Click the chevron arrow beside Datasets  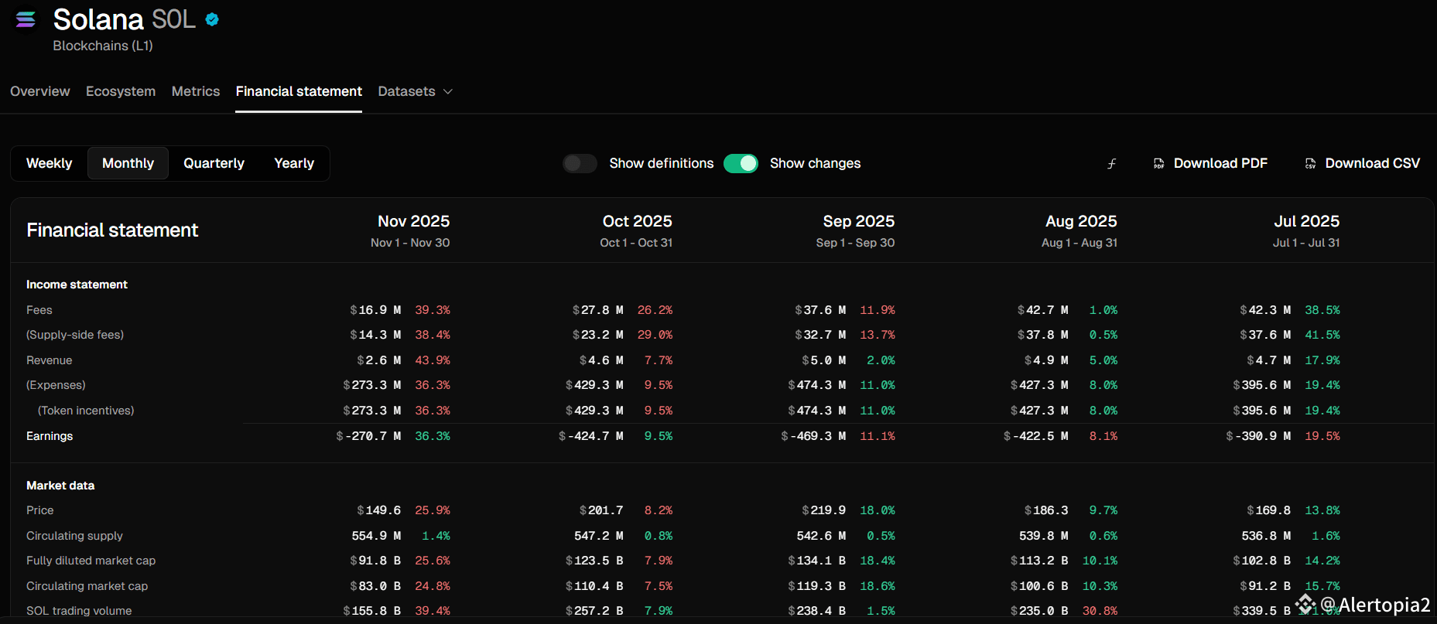(x=447, y=92)
